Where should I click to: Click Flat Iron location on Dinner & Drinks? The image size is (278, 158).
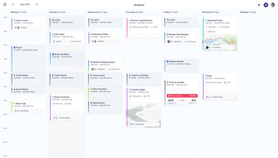[58, 104]
